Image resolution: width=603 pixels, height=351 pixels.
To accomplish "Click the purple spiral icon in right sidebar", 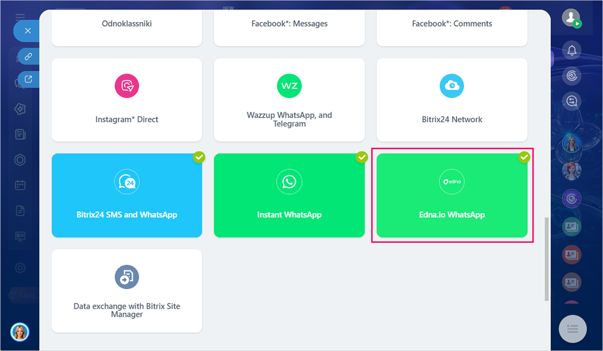I will (x=572, y=199).
